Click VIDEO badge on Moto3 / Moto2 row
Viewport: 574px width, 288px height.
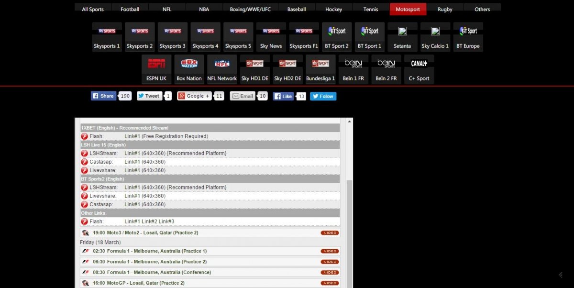330,233
